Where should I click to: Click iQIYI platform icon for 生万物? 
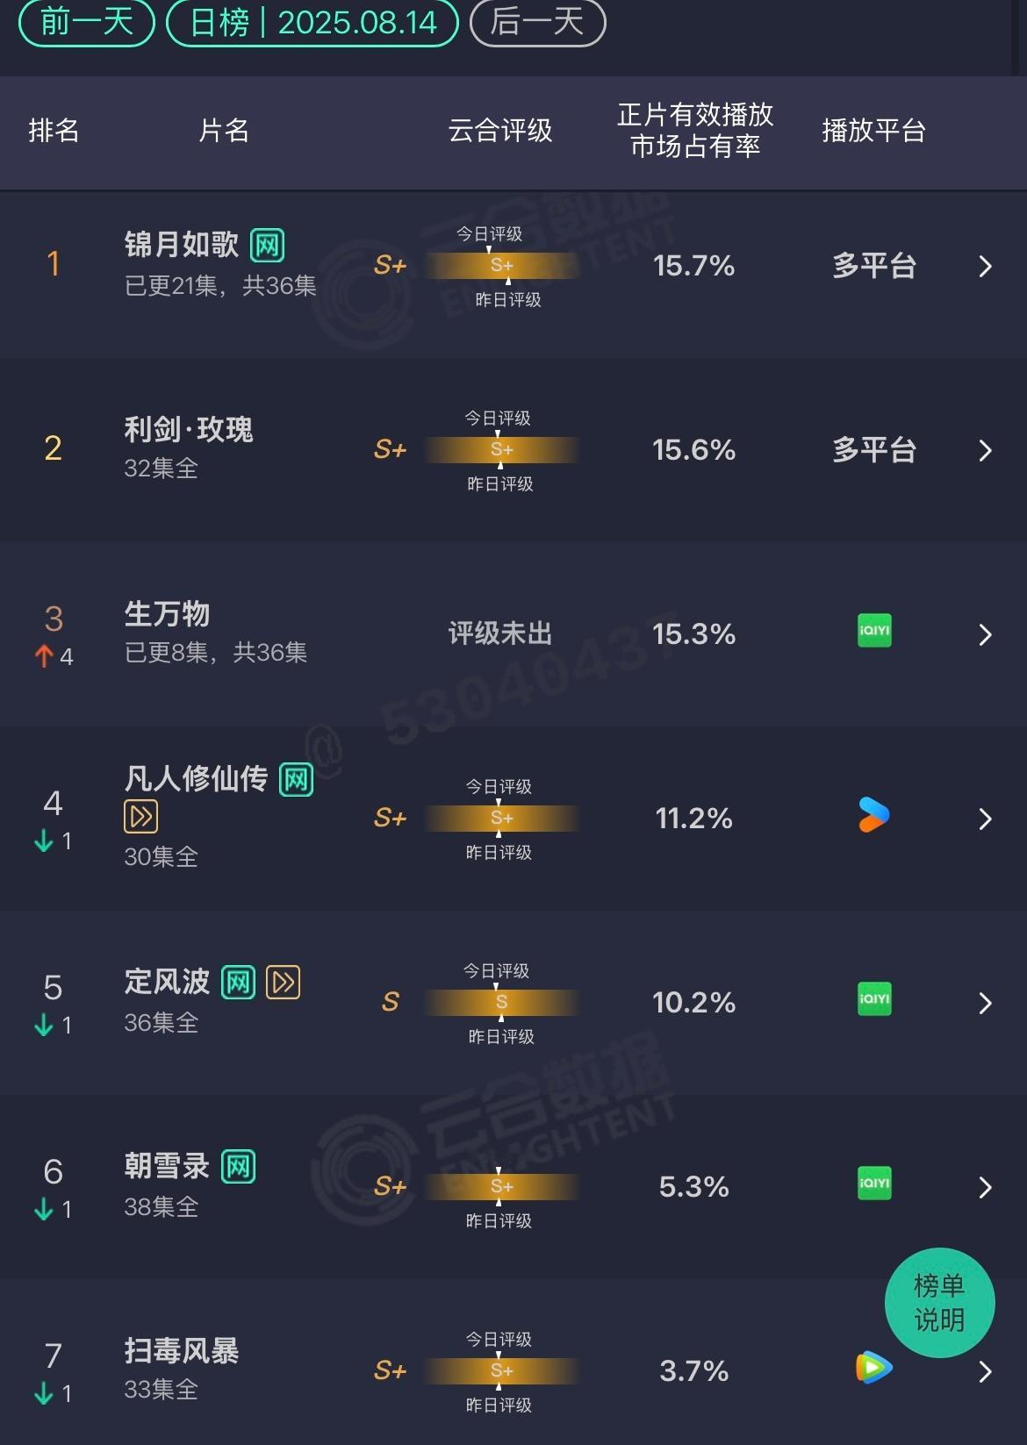(x=874, y=631)
